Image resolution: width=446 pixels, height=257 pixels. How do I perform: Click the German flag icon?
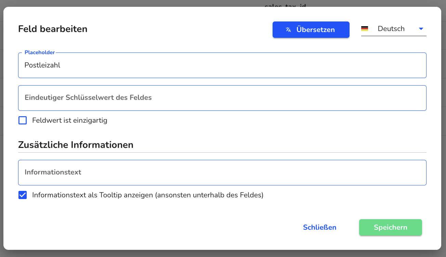[365, 29]
